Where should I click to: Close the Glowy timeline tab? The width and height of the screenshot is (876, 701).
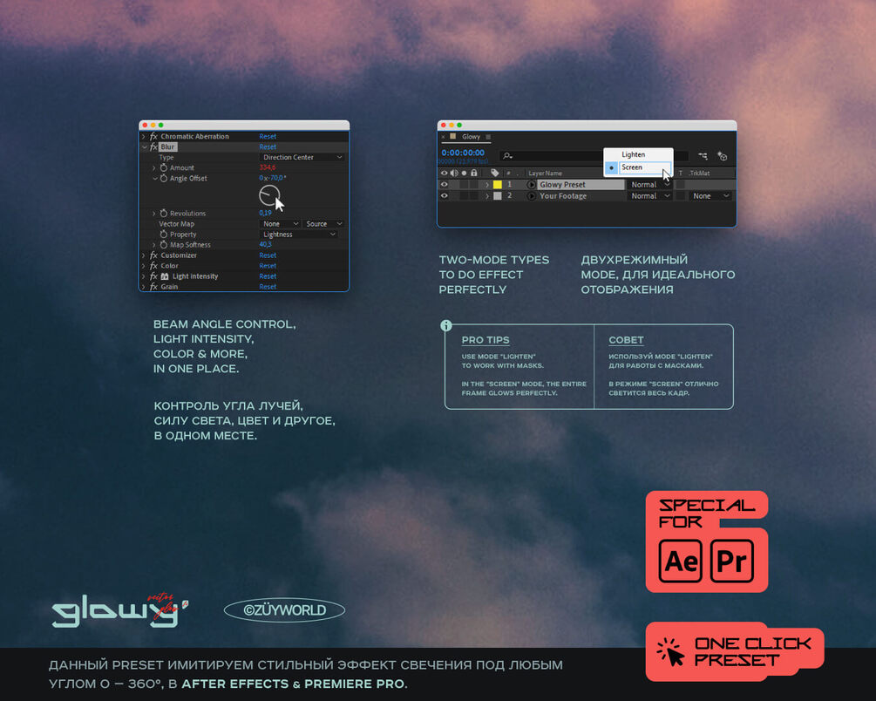point(444,137)
